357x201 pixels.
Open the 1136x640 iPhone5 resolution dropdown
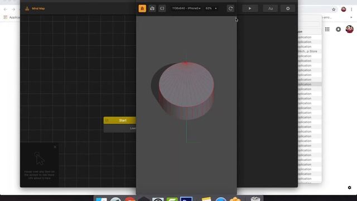pyautogui.click(x=186, y=8)
